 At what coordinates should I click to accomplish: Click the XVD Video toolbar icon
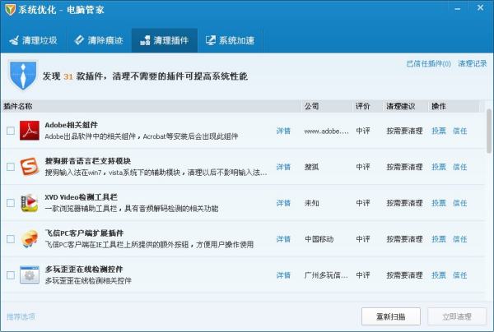pyautogui.click(x=30, y=203)
